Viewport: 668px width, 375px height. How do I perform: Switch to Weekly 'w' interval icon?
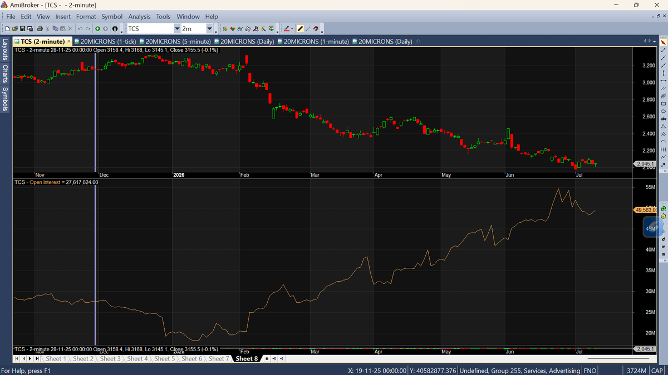pos(664,247)
